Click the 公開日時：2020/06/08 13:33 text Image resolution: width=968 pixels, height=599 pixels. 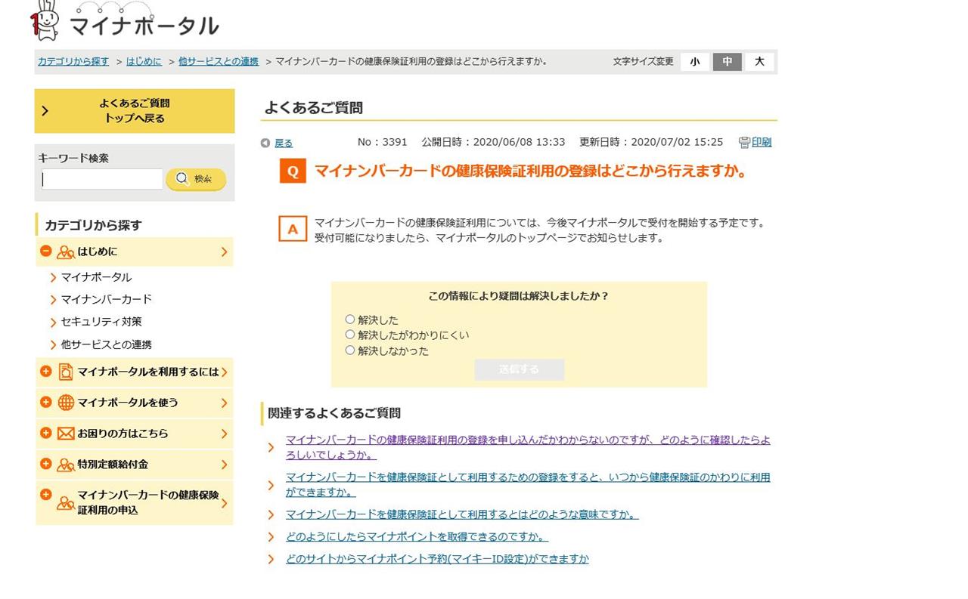coord(493,142)
